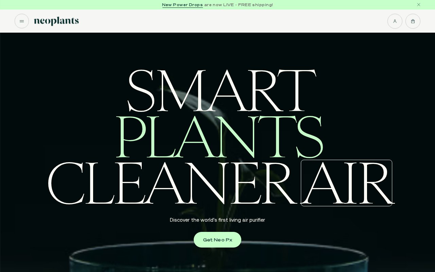This screenshot has width=435, height=272.
Task: Follow the New Power Drops link
Action: [182, 5]
